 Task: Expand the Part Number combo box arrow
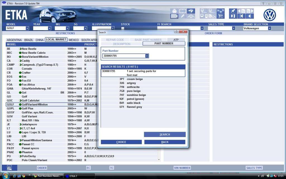coord(147,56)
